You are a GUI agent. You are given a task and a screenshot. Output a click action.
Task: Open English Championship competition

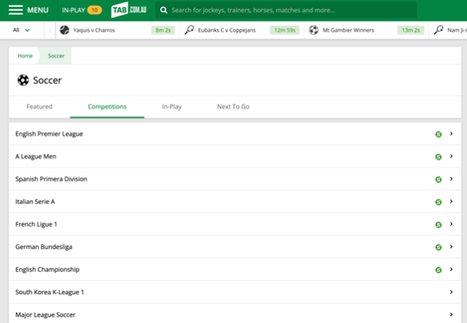(235, 270)
